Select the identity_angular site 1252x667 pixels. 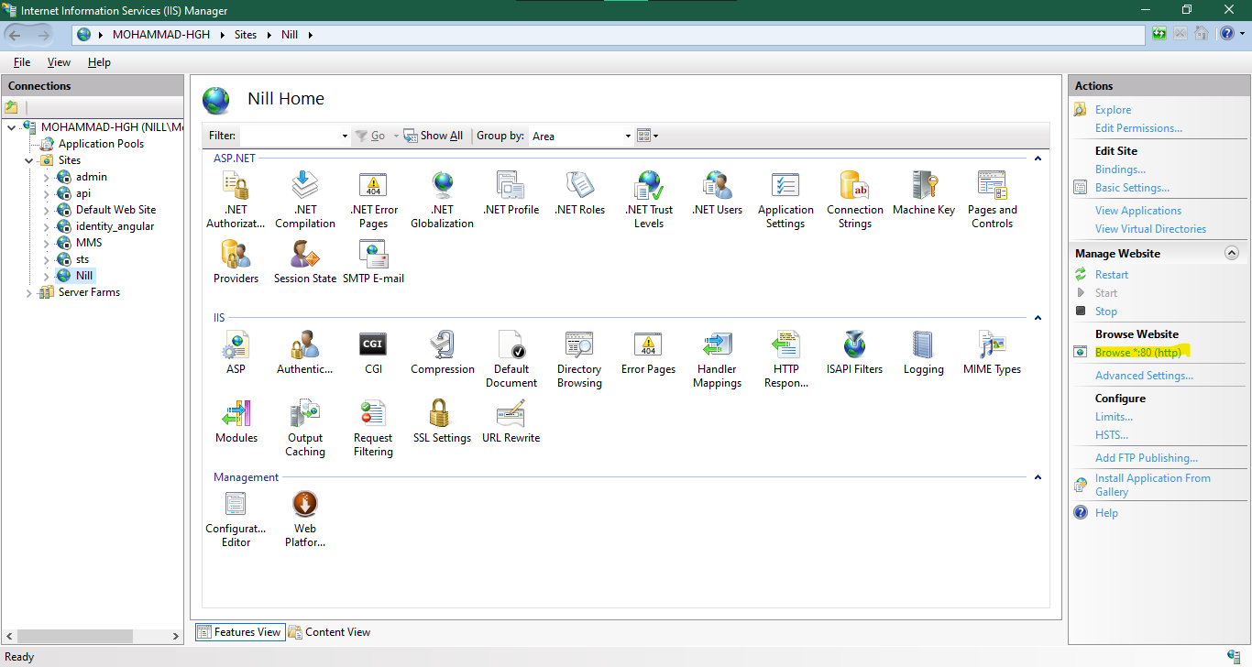[115, 226]
